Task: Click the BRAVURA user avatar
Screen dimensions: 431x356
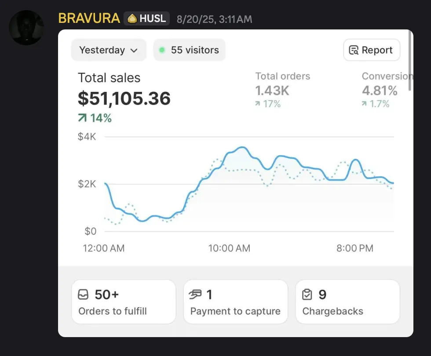Action: pos(26,28)
